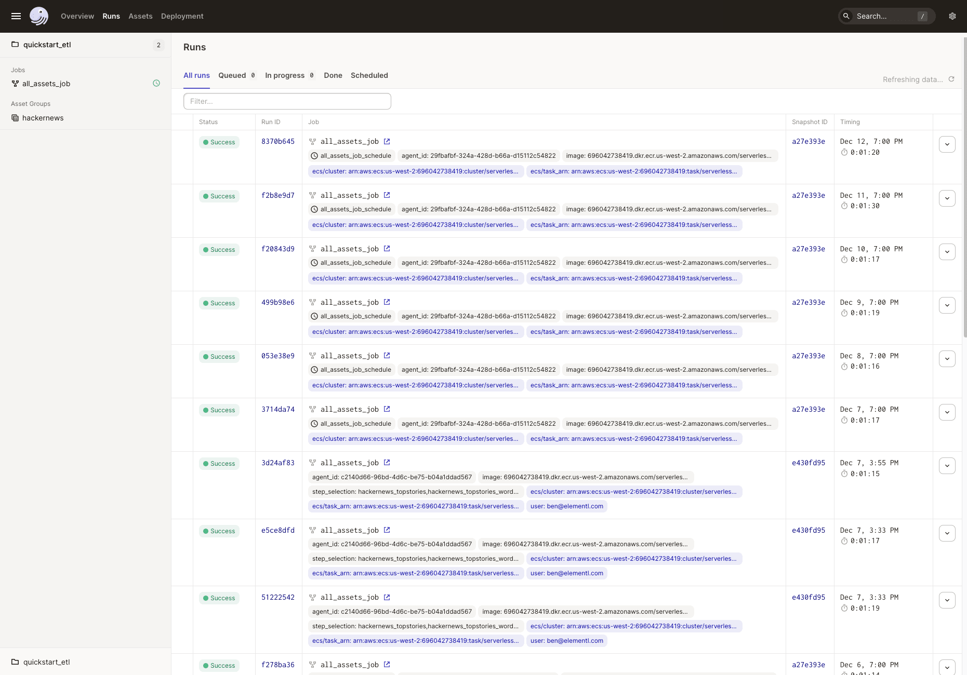Screen dimensions: 967x675
Task: Click the schedule clock icon beside all_assets_job
Action: 157,83
